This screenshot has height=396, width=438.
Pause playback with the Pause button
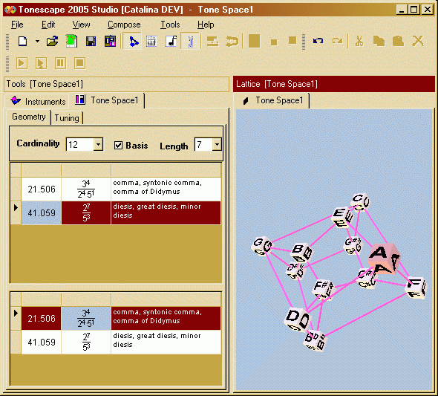60,63
